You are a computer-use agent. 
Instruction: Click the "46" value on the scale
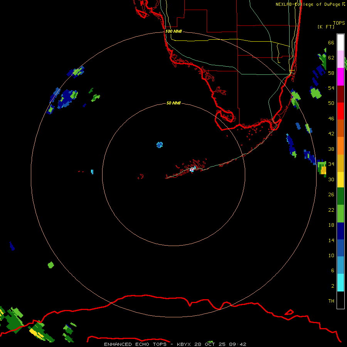331,118
